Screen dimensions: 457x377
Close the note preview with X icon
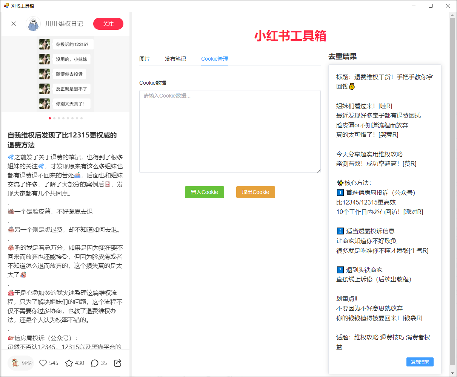[14, 24]
